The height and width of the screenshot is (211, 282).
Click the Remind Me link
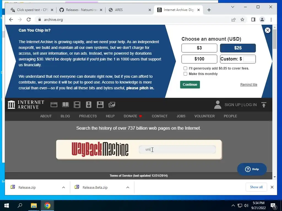tap(249, 85)
